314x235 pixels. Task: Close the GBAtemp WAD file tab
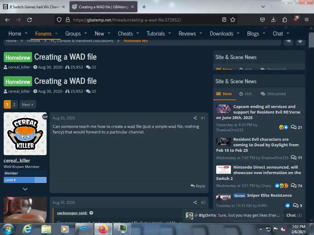132,7
